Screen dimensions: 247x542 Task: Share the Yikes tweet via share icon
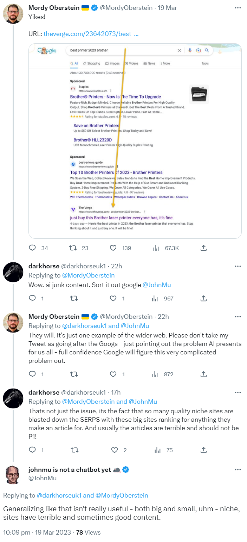click(203, 248)
